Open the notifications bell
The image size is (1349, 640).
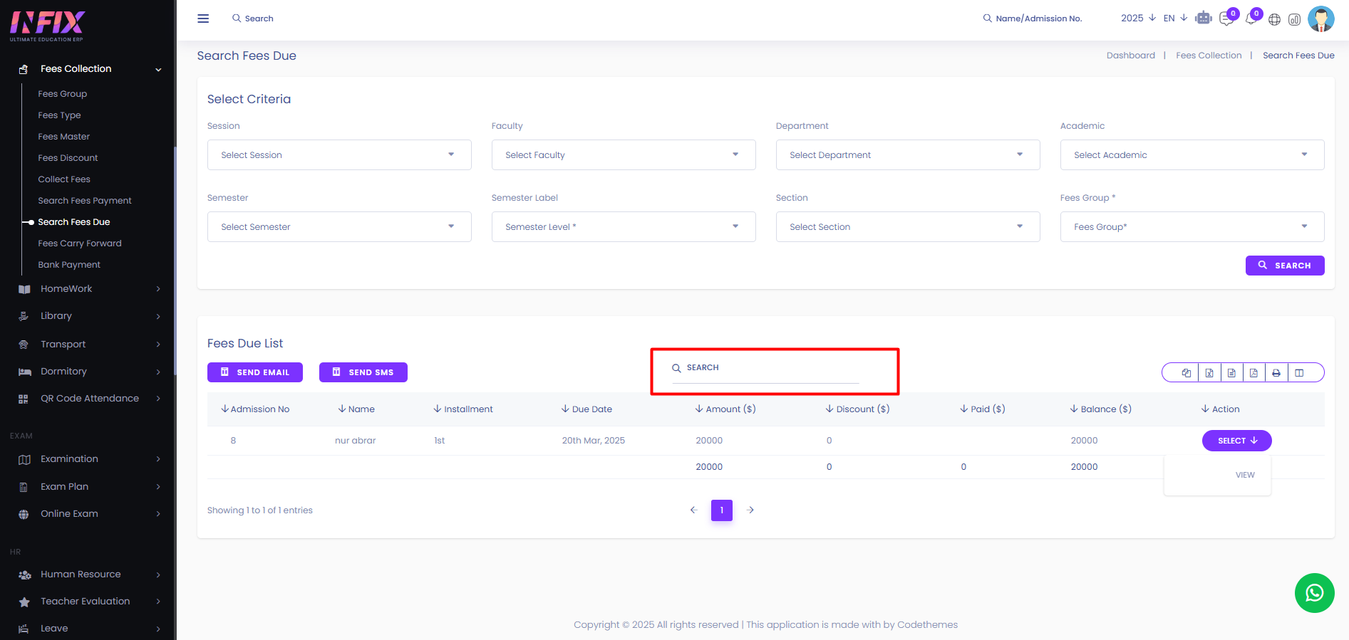tap(1251, 19)
